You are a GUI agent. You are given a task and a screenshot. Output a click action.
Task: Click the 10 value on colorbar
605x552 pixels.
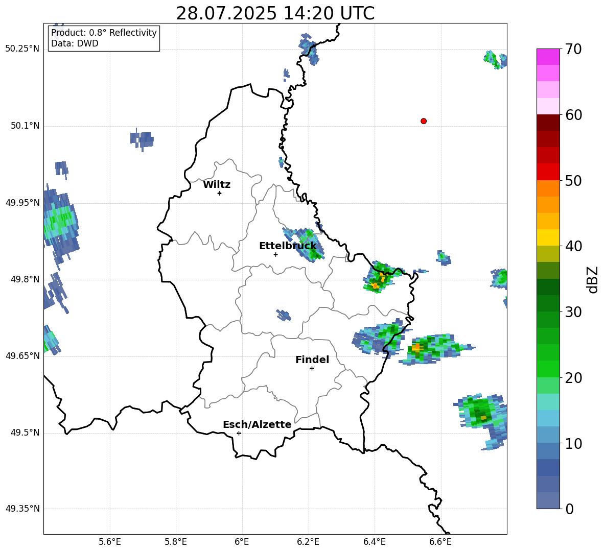click(x=573, y=443)
